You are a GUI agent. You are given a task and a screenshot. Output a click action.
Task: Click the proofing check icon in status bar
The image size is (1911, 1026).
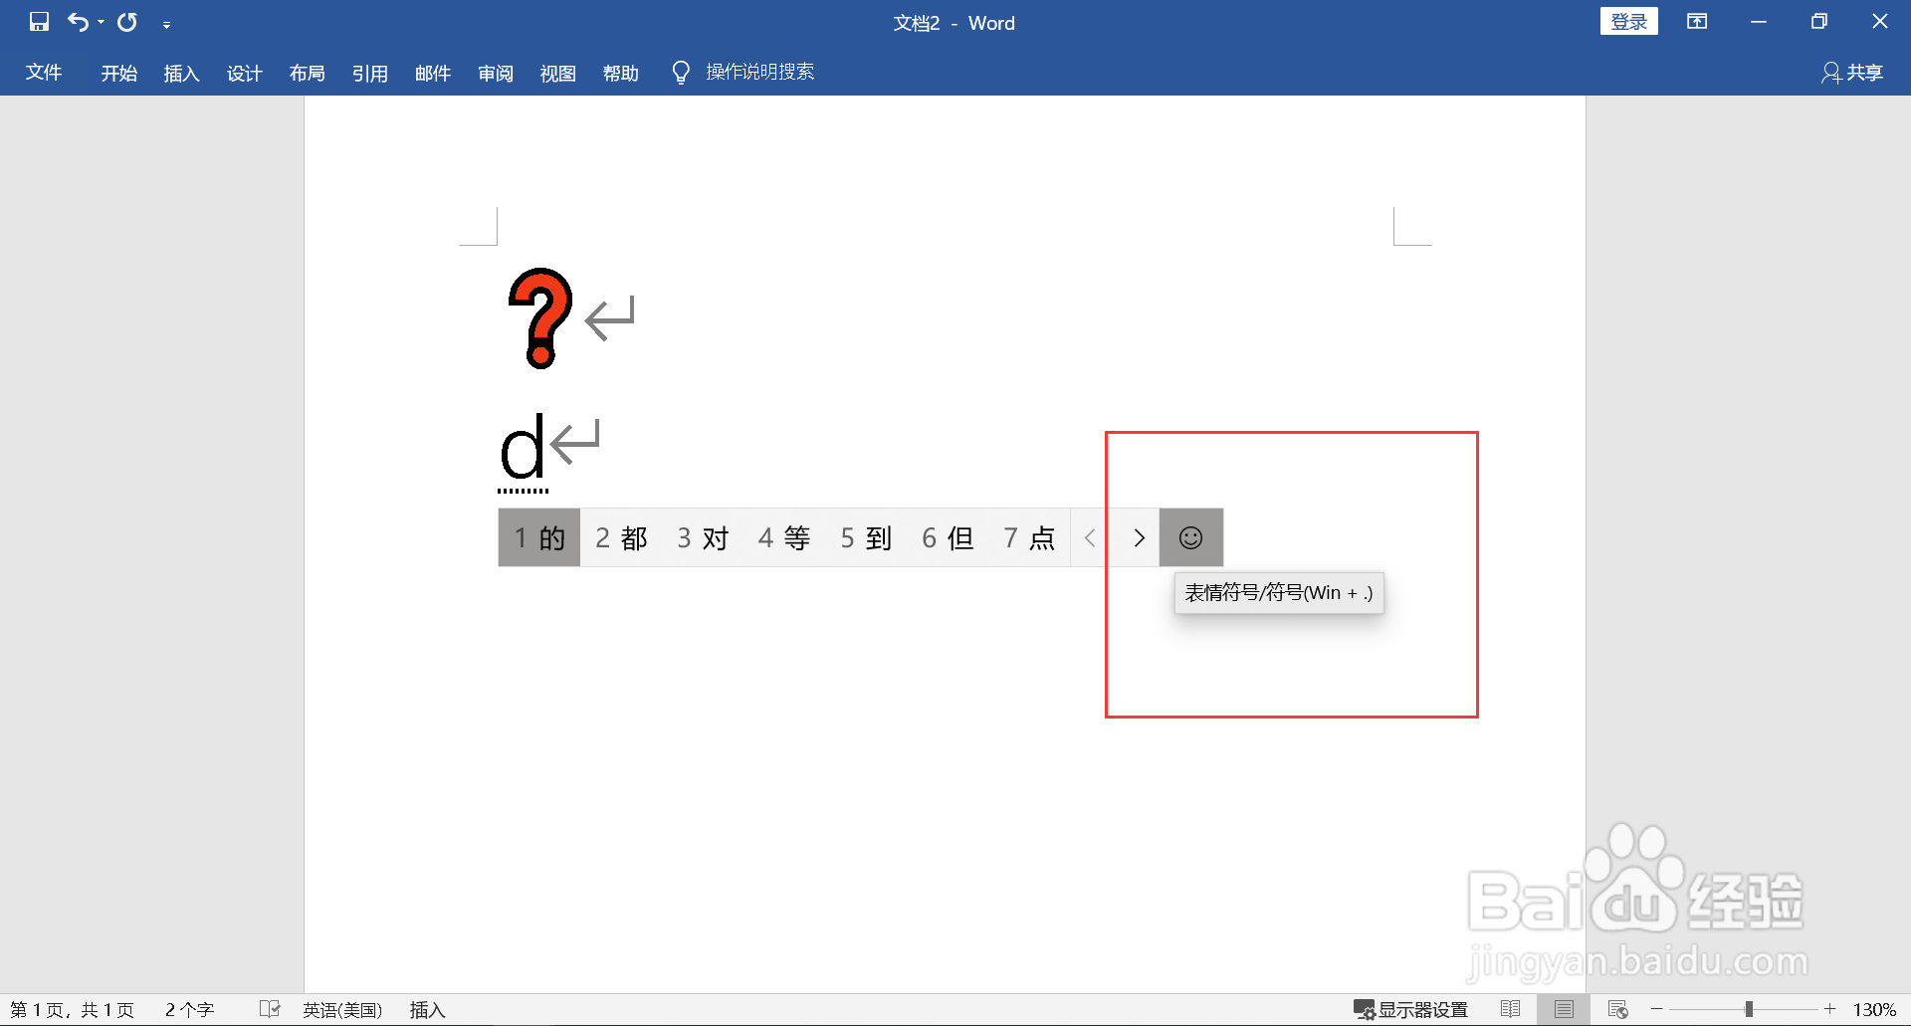(x=270, y=1009)
